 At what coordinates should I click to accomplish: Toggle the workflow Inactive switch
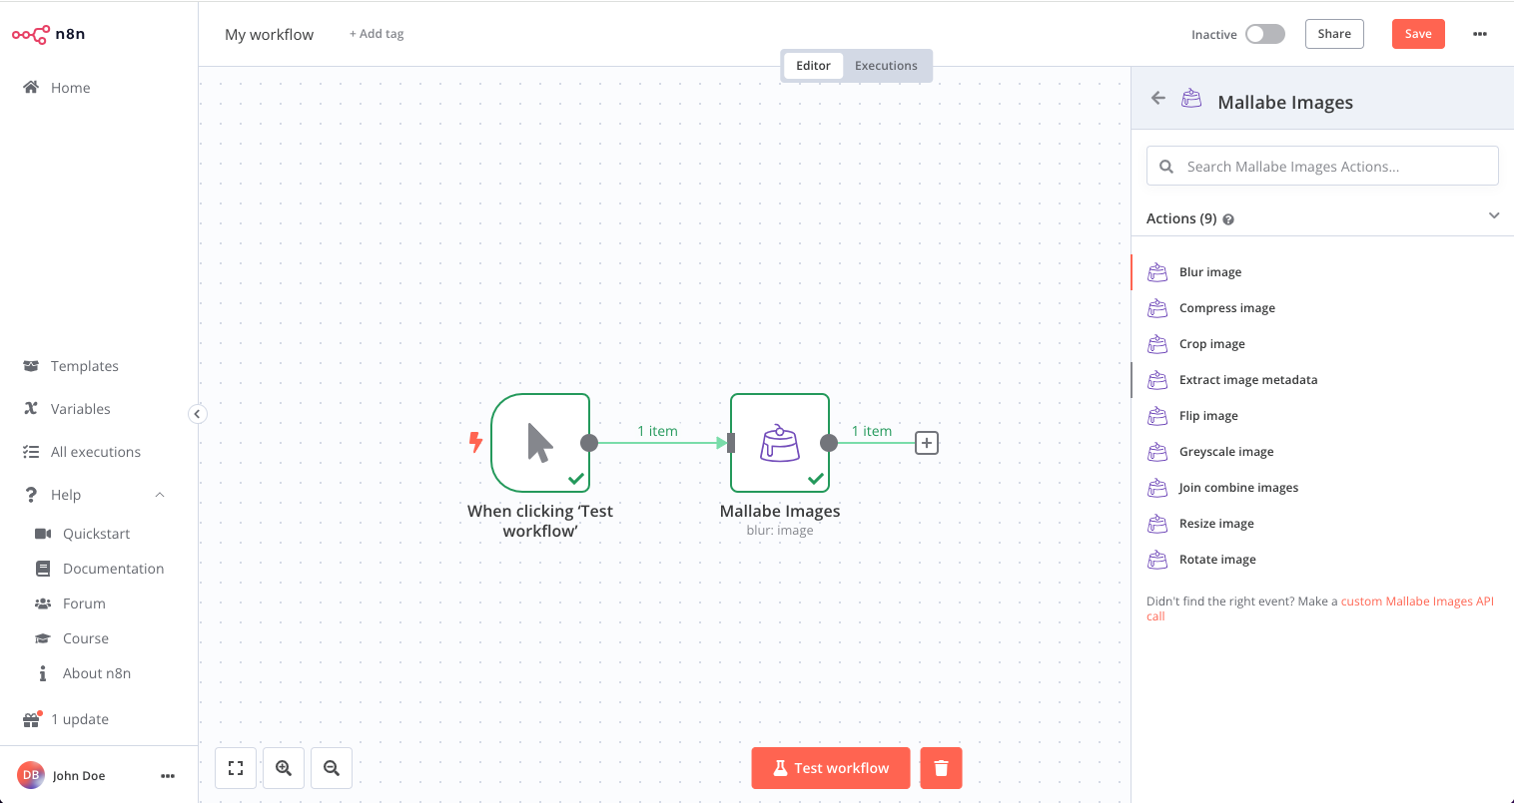[x=1264, y=34]
